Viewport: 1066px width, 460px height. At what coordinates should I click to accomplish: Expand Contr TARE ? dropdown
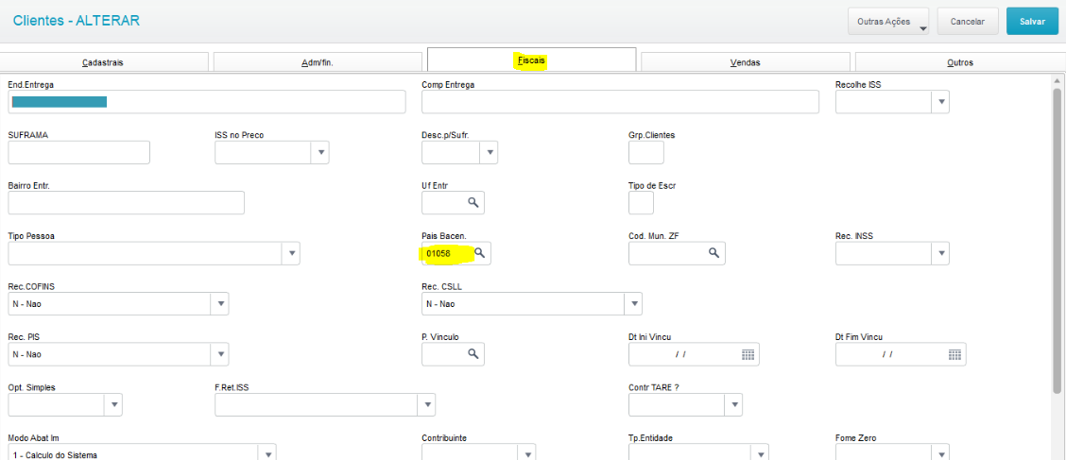[x=733, y=405]
